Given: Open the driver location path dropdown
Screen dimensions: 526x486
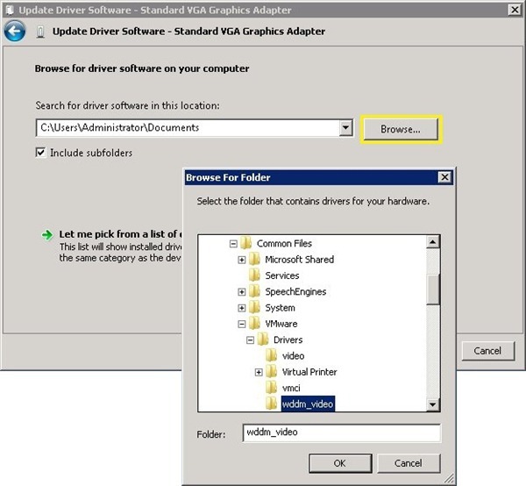Looking at the screenshot, I should [345, 128].
